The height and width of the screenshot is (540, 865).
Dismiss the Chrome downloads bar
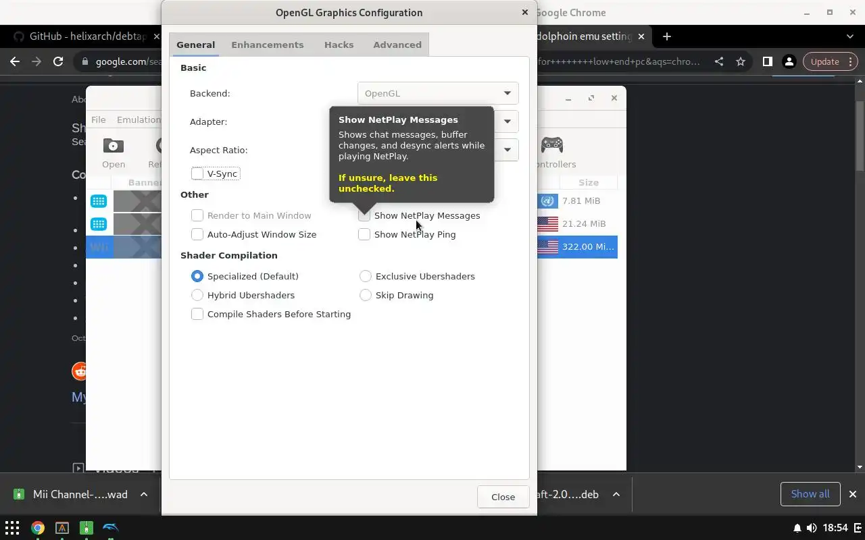853,494
